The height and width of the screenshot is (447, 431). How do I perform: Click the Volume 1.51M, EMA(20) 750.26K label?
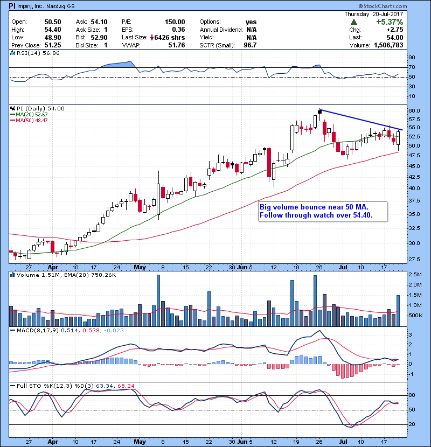point(66,275)
